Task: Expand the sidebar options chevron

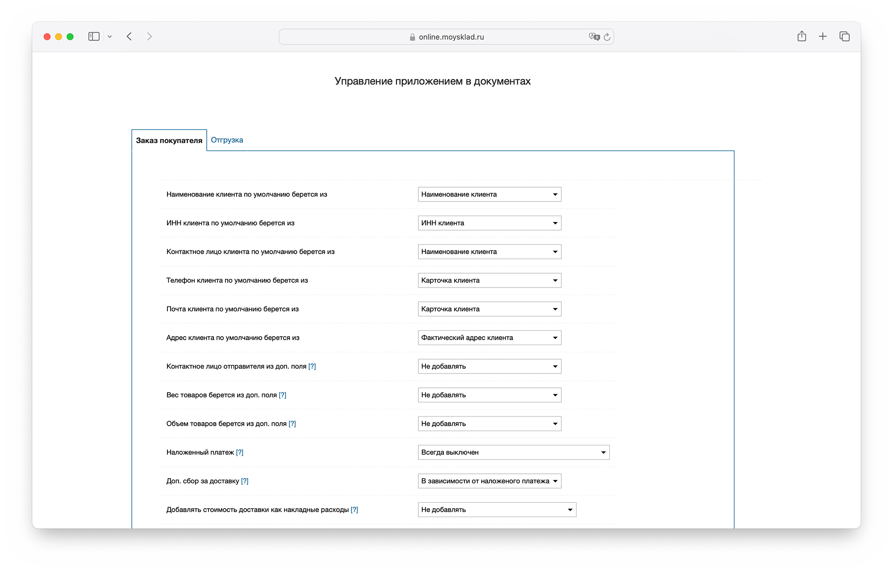Action: [x=109, y=37]
